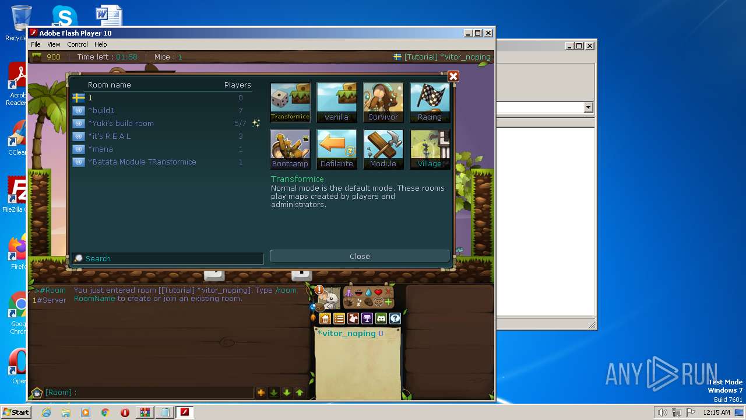Click the water drop cry emote

pos(368,292)
